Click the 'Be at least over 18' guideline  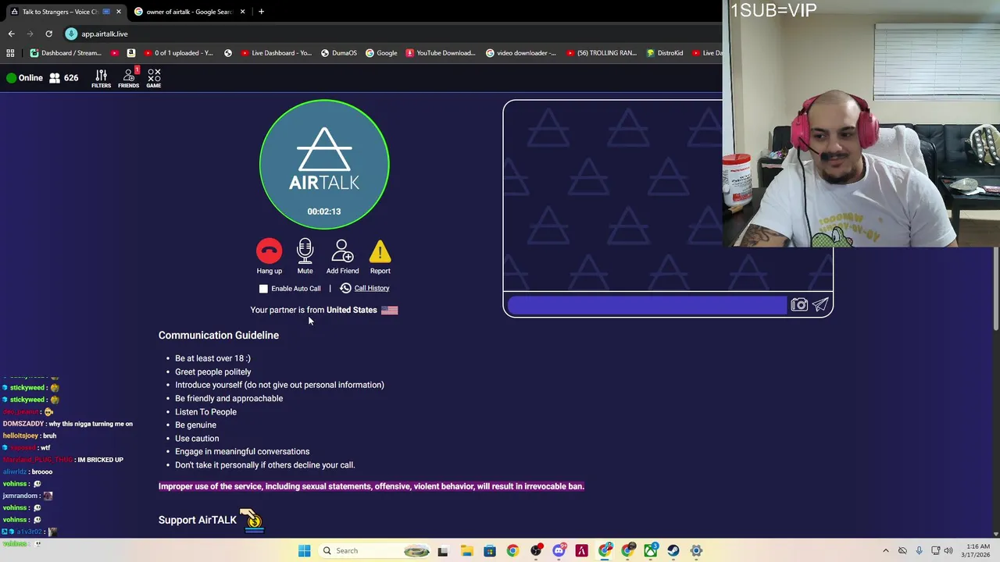(212, 358)
